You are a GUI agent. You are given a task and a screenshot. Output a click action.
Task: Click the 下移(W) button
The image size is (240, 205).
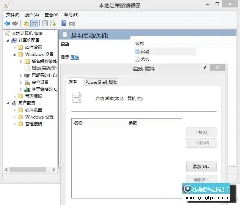[202, 143]
